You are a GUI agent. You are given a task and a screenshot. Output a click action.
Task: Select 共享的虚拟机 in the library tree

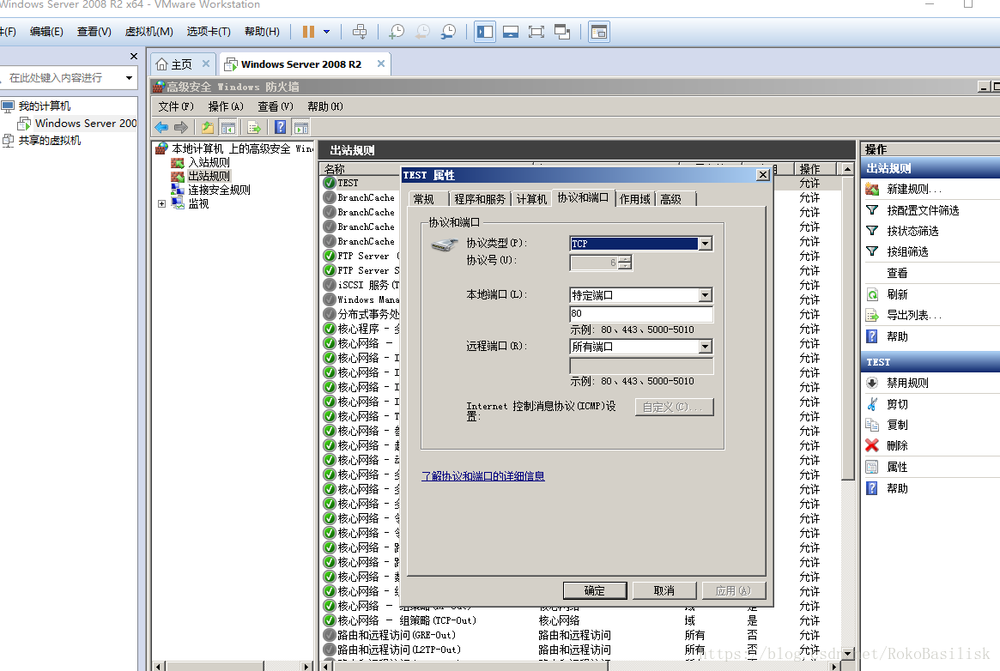pos(49,140)
